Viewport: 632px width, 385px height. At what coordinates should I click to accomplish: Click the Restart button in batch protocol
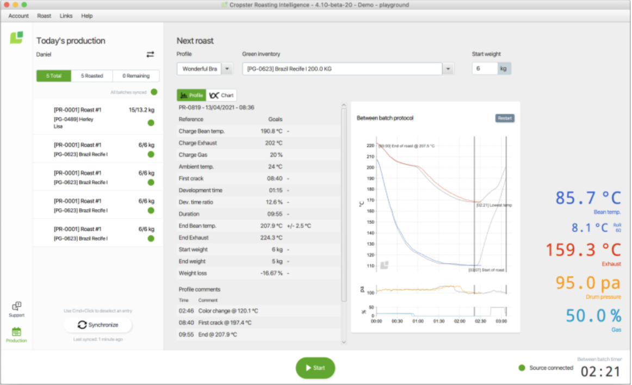coord(505,118)
